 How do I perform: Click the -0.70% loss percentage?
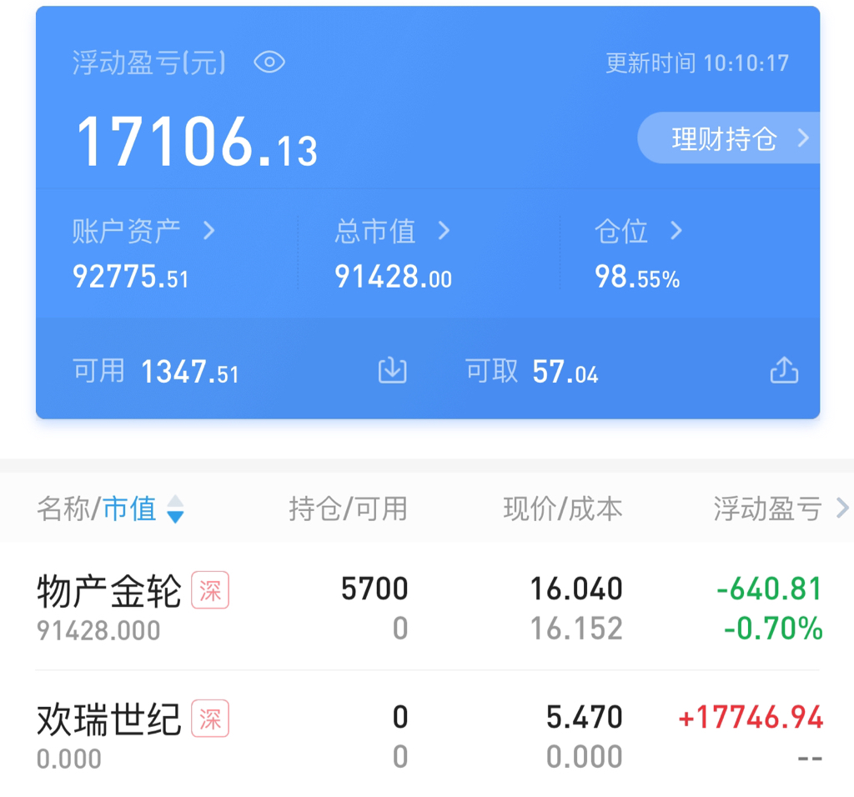[x=773, y=629]
